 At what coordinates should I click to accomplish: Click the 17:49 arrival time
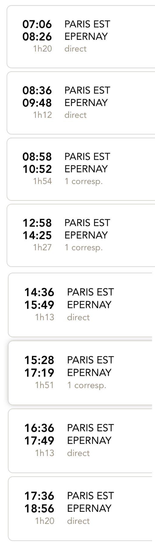(39, 441)
